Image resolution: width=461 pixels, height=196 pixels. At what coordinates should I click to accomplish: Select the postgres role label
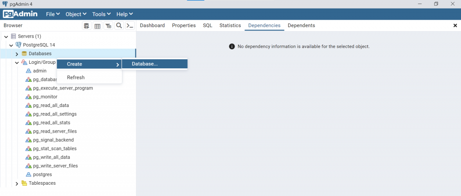coord(43,174)
